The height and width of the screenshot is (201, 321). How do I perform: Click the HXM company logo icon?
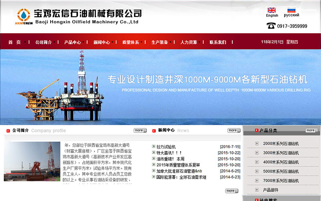24,16
